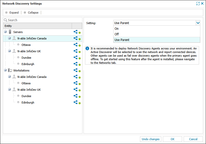The height and width of the screenshot is (144, 206).
Task: Click the magnifier icon in the search box
Action: tap(5, 20)
